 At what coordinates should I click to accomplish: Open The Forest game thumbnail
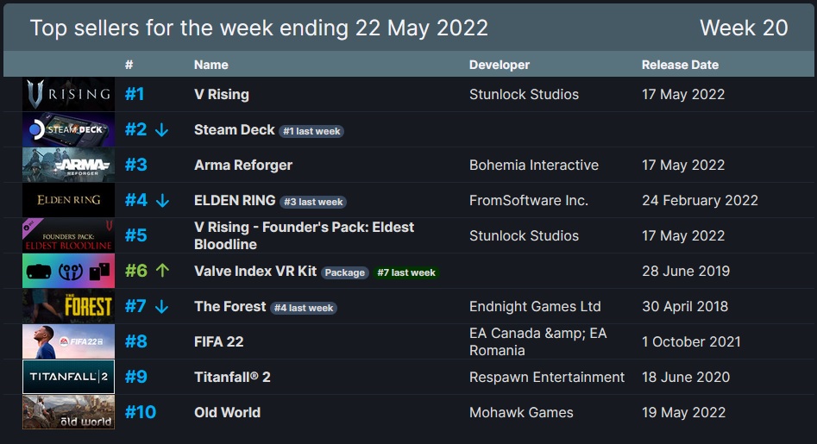(x=68, y=307)
